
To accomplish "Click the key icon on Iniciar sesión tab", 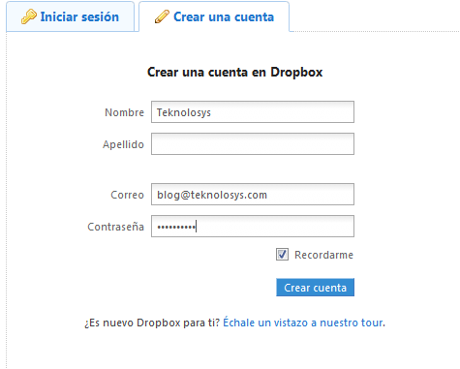I will point(29,16).
